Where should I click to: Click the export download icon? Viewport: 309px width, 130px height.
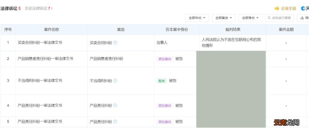pos(302,18)
